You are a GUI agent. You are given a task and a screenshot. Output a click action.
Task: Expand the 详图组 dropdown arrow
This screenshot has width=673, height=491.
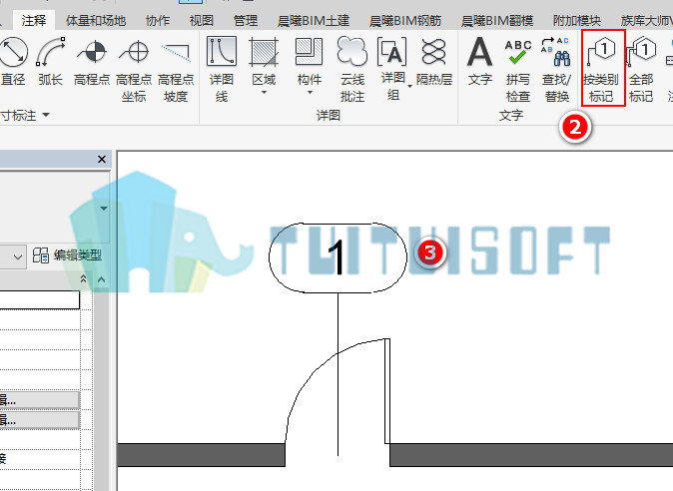click(x=410, y=86)
